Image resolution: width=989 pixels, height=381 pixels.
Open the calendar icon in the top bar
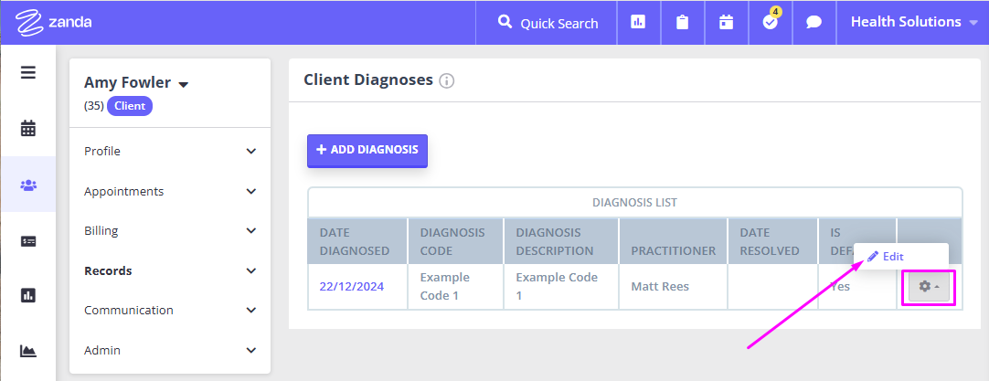click(x=726, y=23)
